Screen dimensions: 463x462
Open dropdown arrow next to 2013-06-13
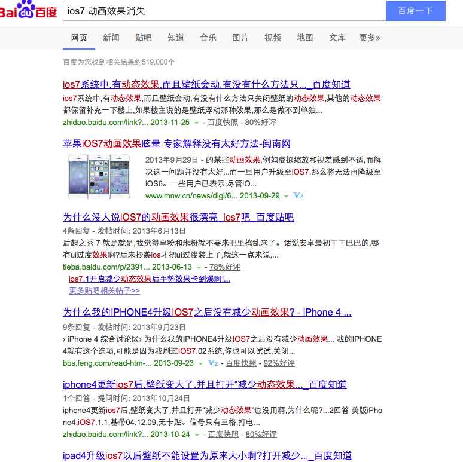point(199,267)
